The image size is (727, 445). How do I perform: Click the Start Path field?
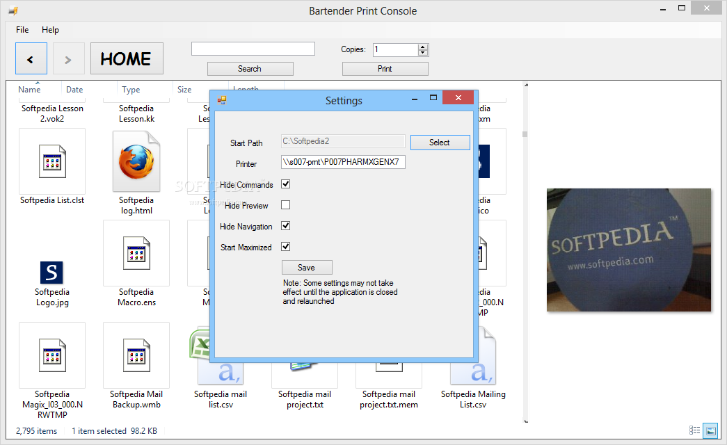(343, 141)
